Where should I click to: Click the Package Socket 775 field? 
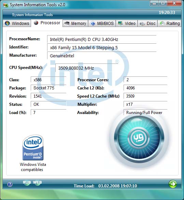click(48, 88)
